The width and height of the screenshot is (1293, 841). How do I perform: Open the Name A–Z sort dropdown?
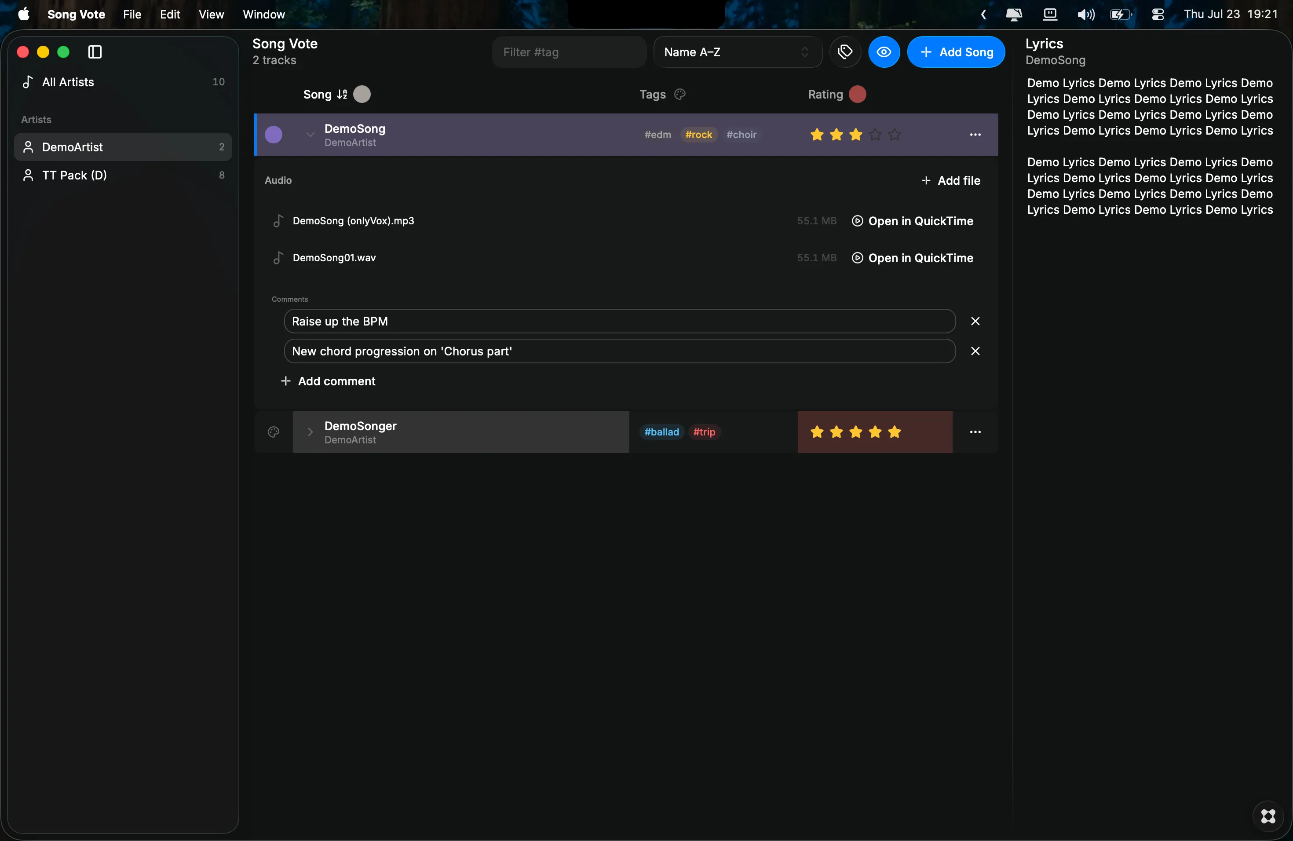tap(737, 52)
